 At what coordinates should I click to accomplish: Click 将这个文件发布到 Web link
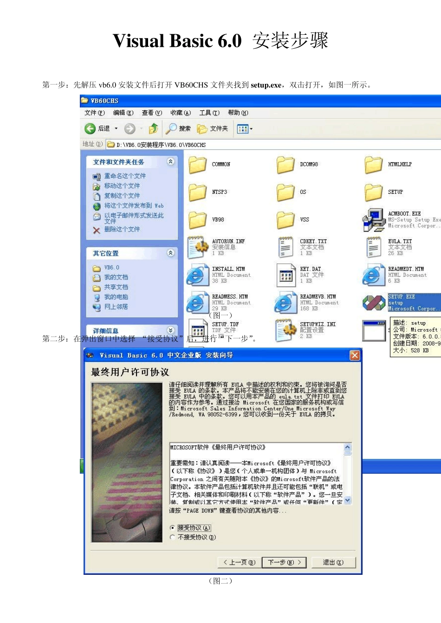134,206
